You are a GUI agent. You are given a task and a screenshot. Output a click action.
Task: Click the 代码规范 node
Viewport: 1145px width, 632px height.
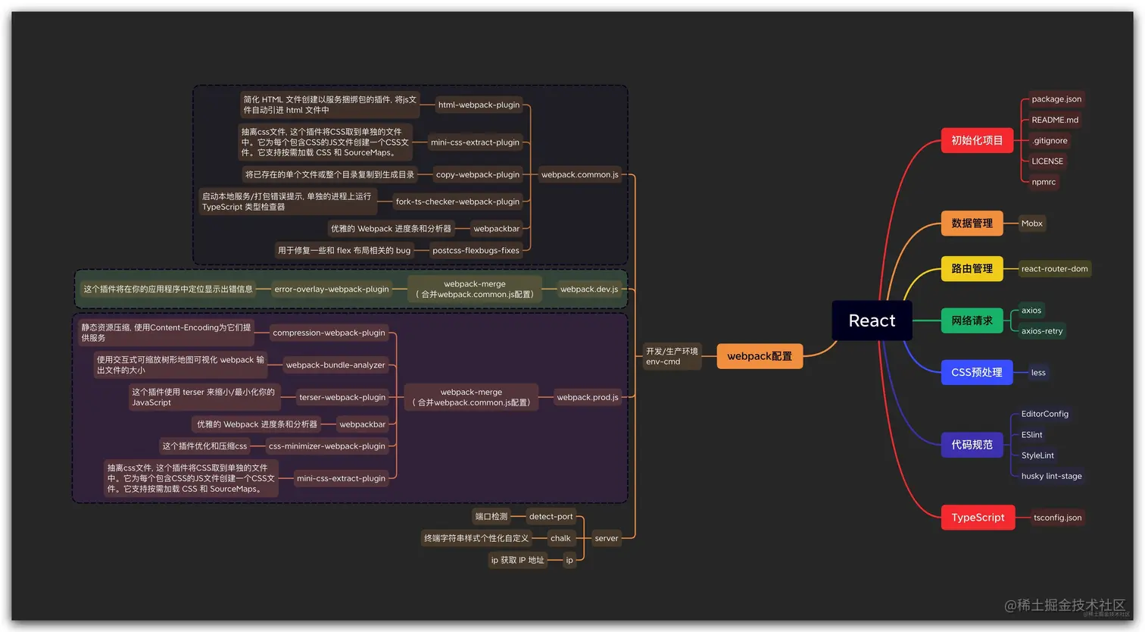(x=972, y=445)
